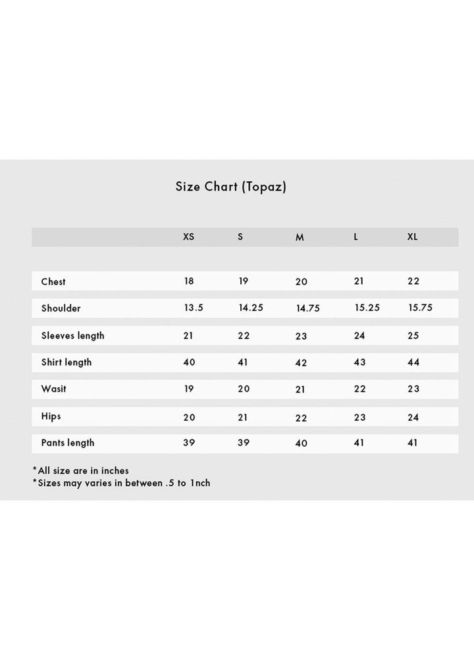Click the "Sizes may varies" footnote
The width and height of the screenshot is (474, 660).
(122, 483)
